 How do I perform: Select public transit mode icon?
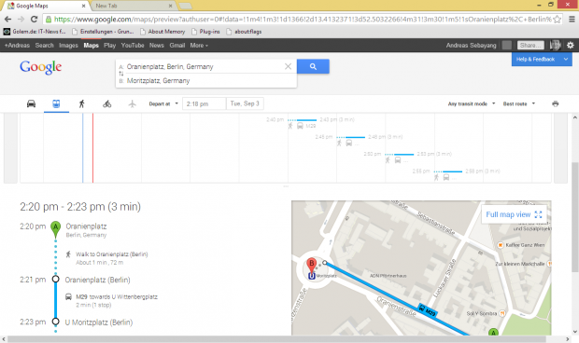pos(56,103)
